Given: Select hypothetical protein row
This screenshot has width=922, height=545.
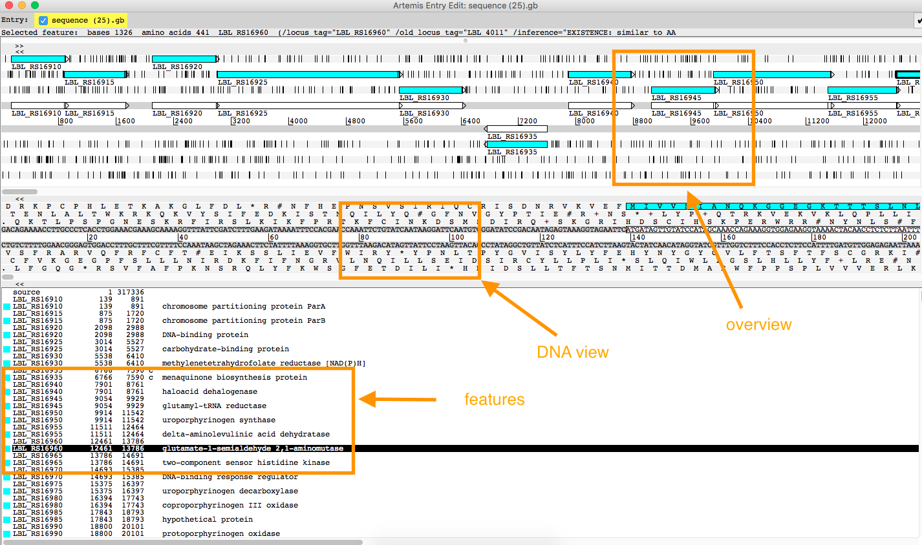Looking at the screenshot, I should point(460,520).
